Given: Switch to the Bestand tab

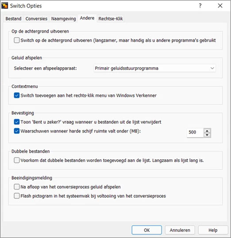Looking at the screenshot, I should (x=13, y=19).
